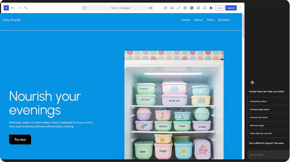Screen dimensions: 290x162
Task: Click the green Jetpack lightning icon
Action: [192, 8]
